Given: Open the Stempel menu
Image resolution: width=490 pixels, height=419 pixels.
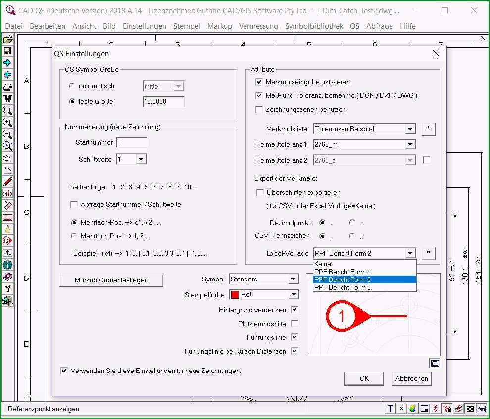Looking at the screenshot, I should point(187,26).
